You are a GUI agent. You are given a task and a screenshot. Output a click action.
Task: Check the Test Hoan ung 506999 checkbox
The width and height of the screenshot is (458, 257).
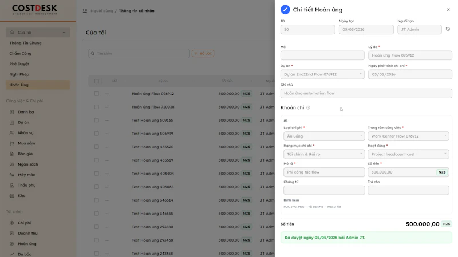(96, 134)
